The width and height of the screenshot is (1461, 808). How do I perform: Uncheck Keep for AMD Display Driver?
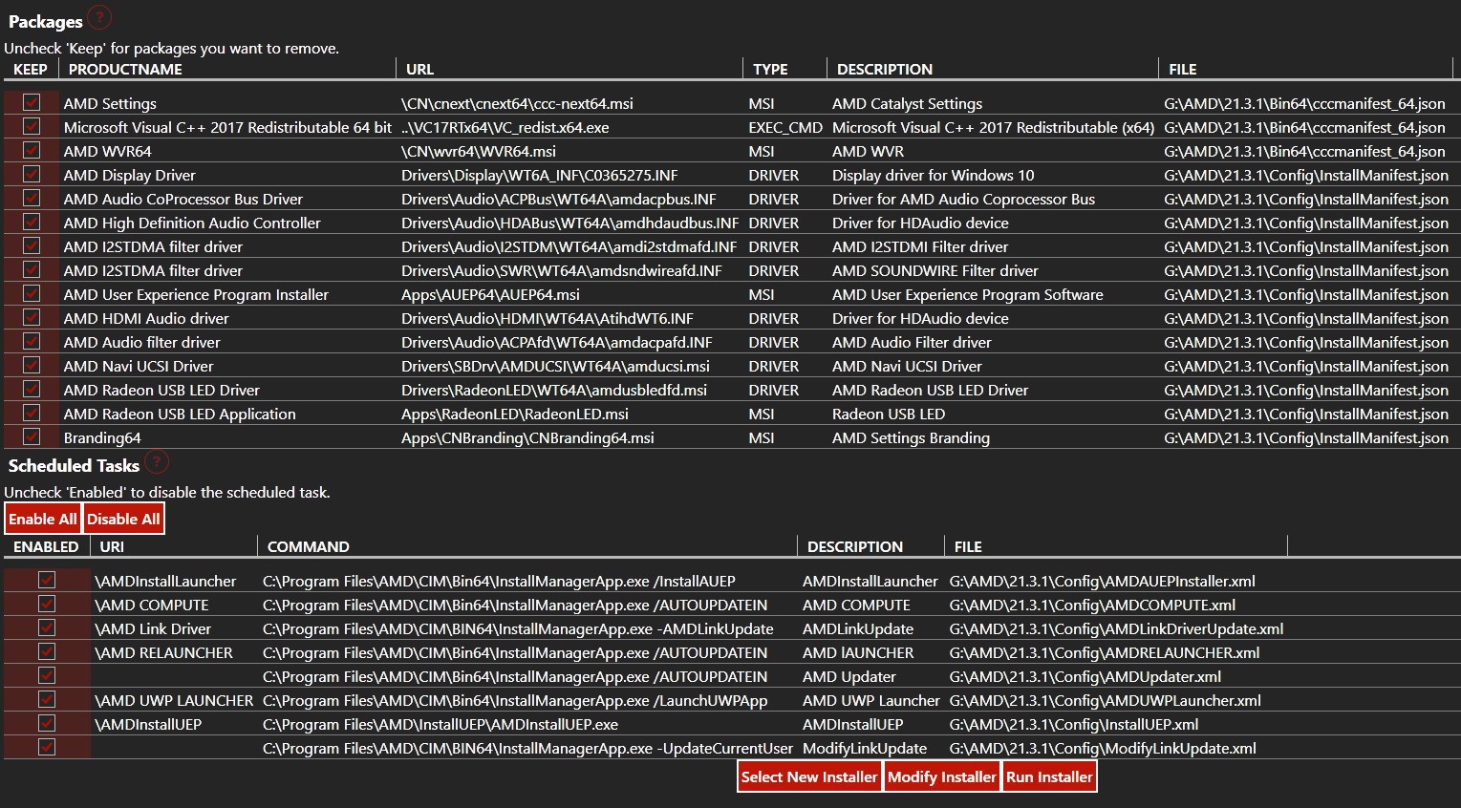[x=32, y=174]
